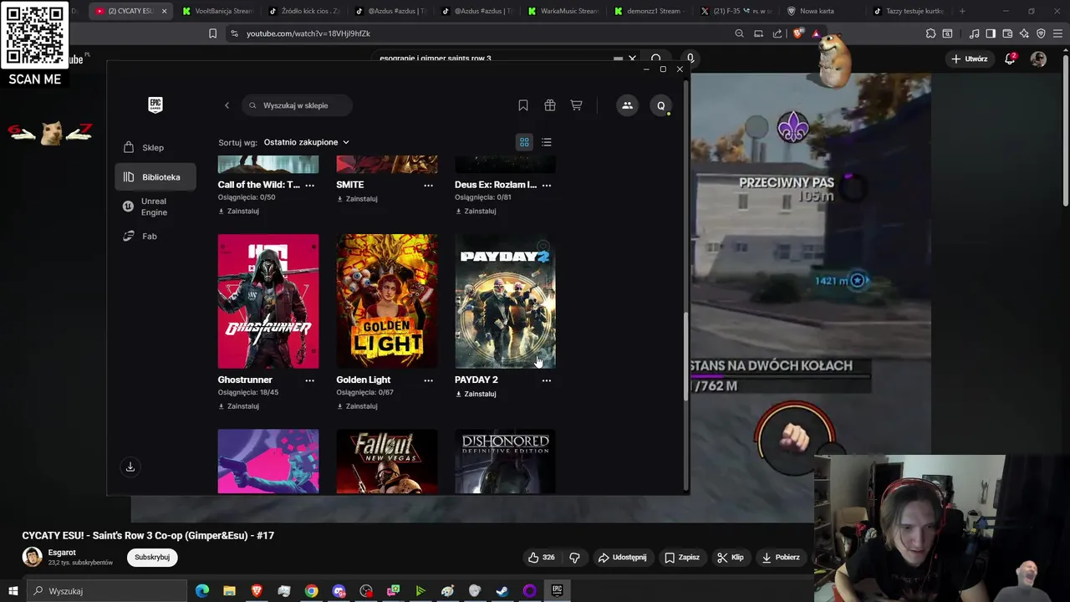Open the downloads icon in the Epic sidebar
This screenshot has width=1070, height=602.
tap(130, 467)
